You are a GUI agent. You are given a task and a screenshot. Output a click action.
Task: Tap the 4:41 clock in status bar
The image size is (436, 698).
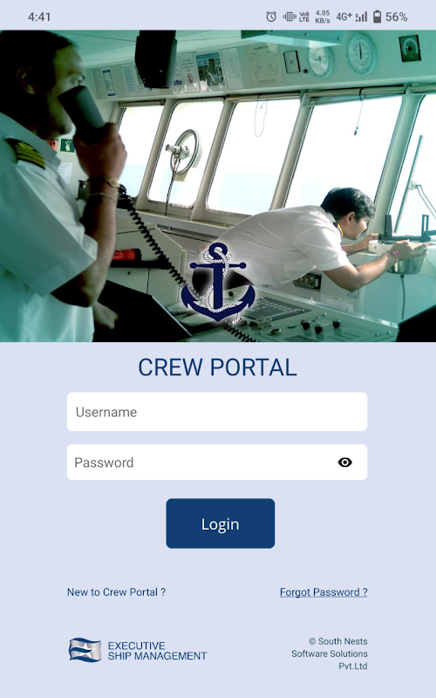(39, 17)
